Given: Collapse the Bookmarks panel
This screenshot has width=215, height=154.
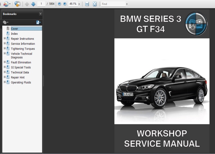Looking at the screenshot, I should click(x=41, y=14).
